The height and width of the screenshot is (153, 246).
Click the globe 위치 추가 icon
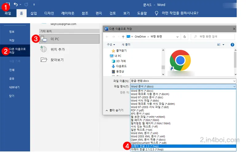[x=44, y=49]
